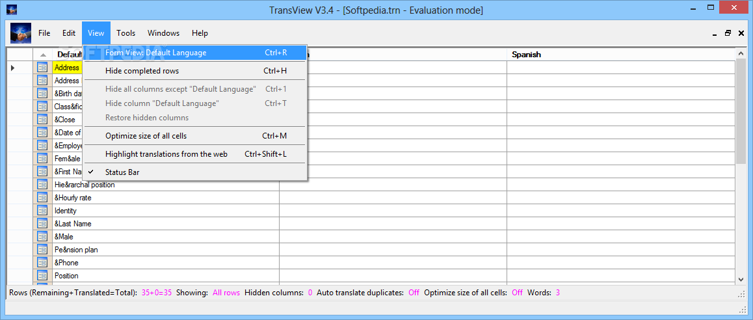Click the form icon beside Pe&nsion plan
Screen dimensions: 753x320
42,250
